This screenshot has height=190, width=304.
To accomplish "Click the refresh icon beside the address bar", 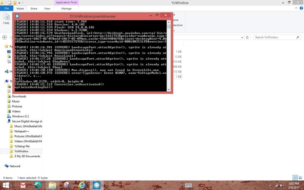I will click(x=247, y=37).
